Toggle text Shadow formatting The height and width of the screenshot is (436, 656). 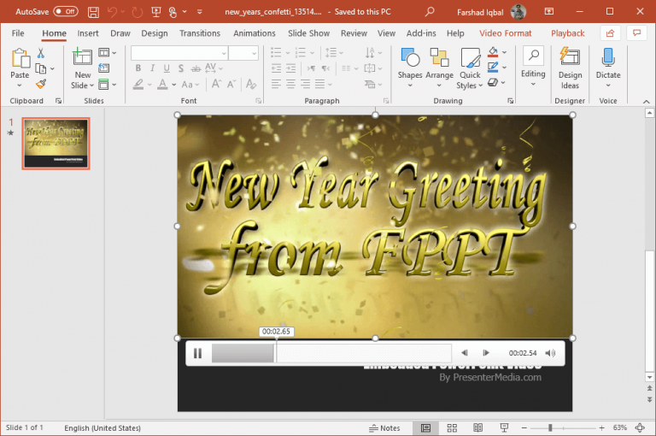[x=181, y=68]
